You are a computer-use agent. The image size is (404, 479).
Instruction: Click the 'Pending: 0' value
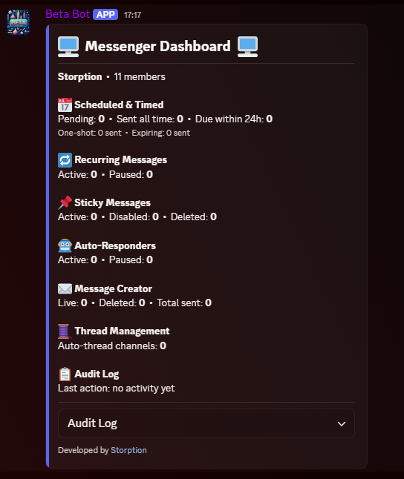81,119
